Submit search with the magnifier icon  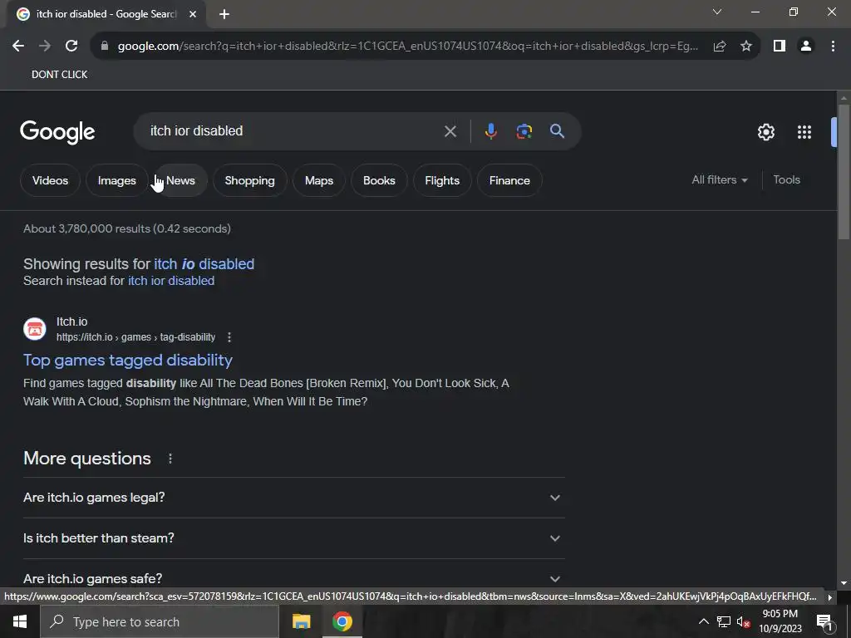point(557,131)
